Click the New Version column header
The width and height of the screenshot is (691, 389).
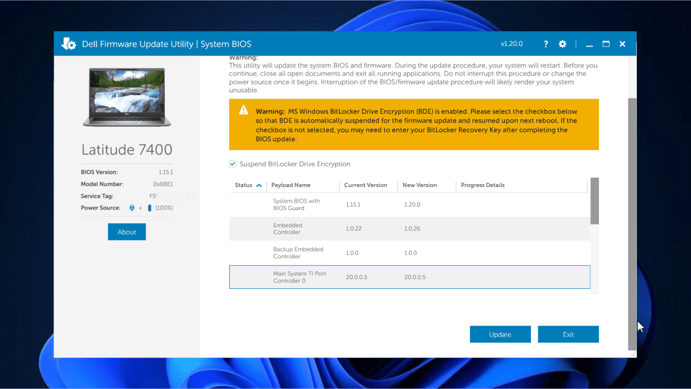(x=420, y=185)
